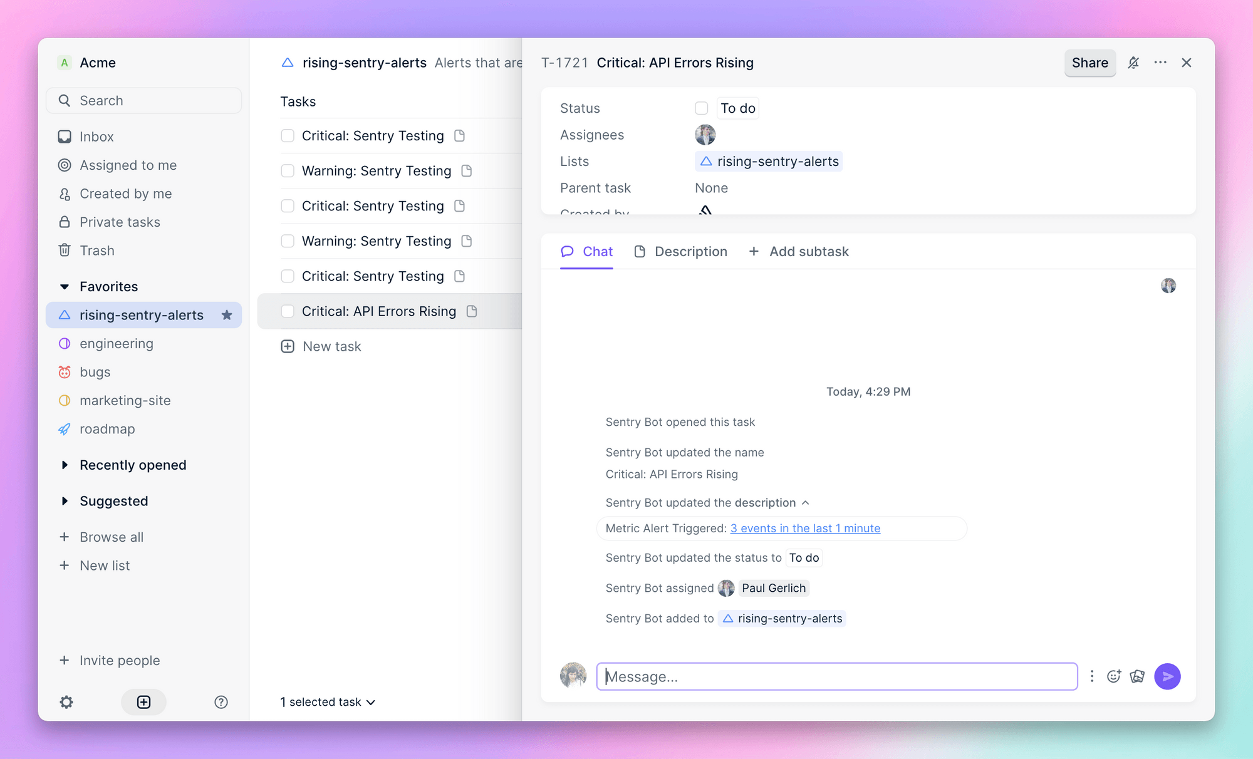Click the mute notifications bell icon

click(1133, 63)
